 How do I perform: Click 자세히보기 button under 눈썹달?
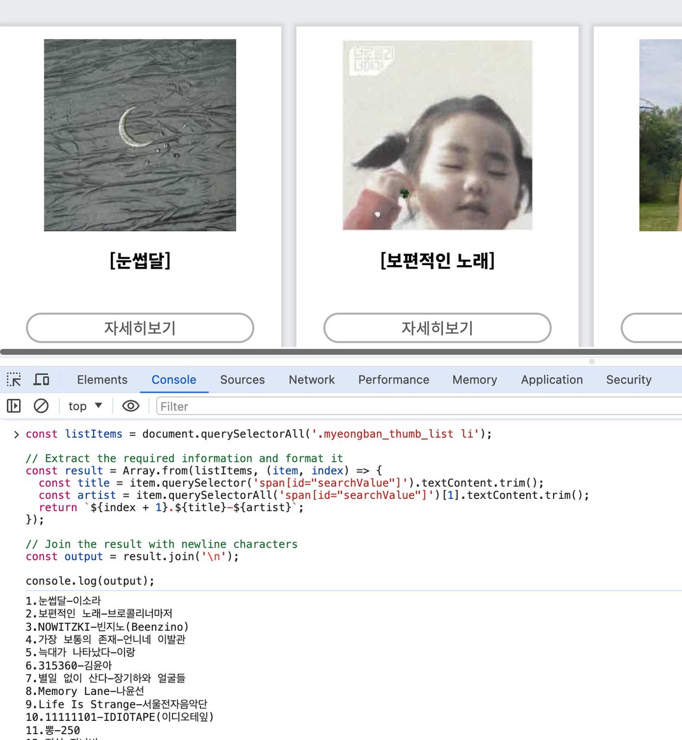click(x=140, y=328)
